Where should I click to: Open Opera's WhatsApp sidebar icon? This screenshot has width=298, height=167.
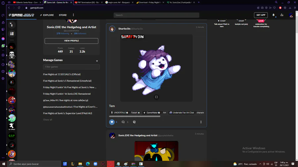3,46
